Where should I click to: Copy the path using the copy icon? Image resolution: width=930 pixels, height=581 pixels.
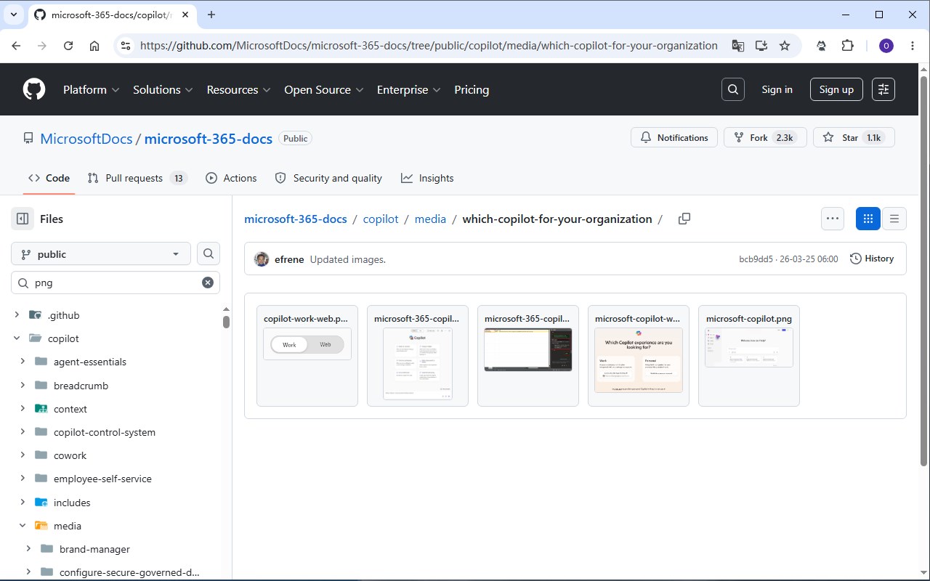click(684, 219)
